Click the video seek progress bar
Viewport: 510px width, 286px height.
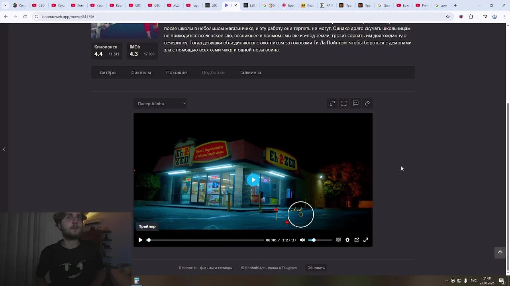(205, 240)
